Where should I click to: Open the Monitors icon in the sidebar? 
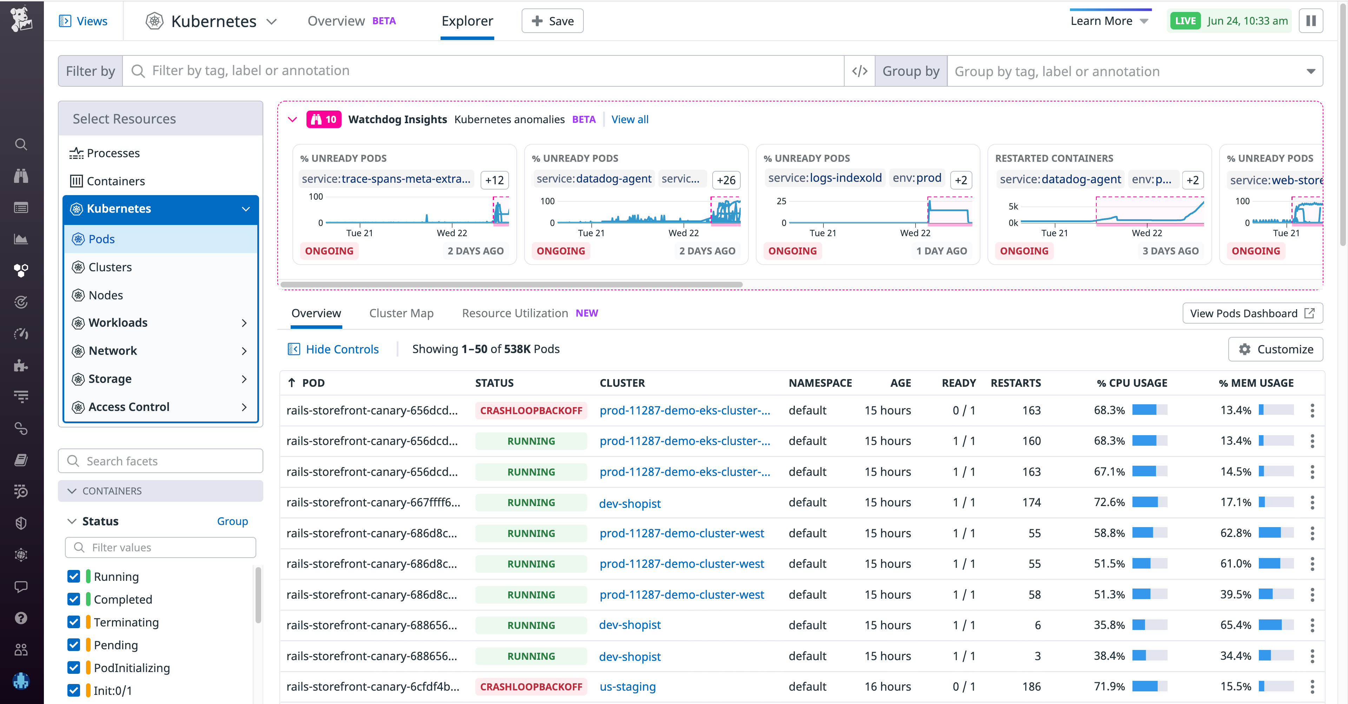(x=21, y=302)
